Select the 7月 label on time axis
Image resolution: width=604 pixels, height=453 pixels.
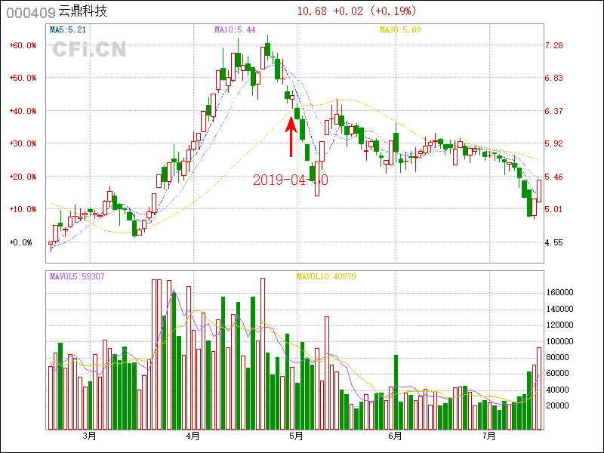coord(490,436)
